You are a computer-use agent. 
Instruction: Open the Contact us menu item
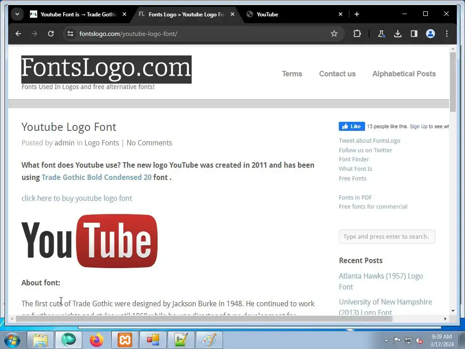coord(337,74)
